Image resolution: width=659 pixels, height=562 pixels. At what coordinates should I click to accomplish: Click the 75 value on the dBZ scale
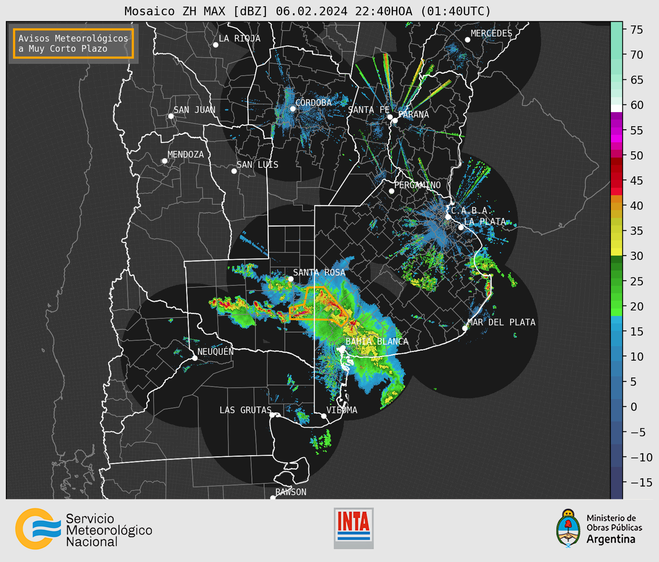[x=636, y=30]
